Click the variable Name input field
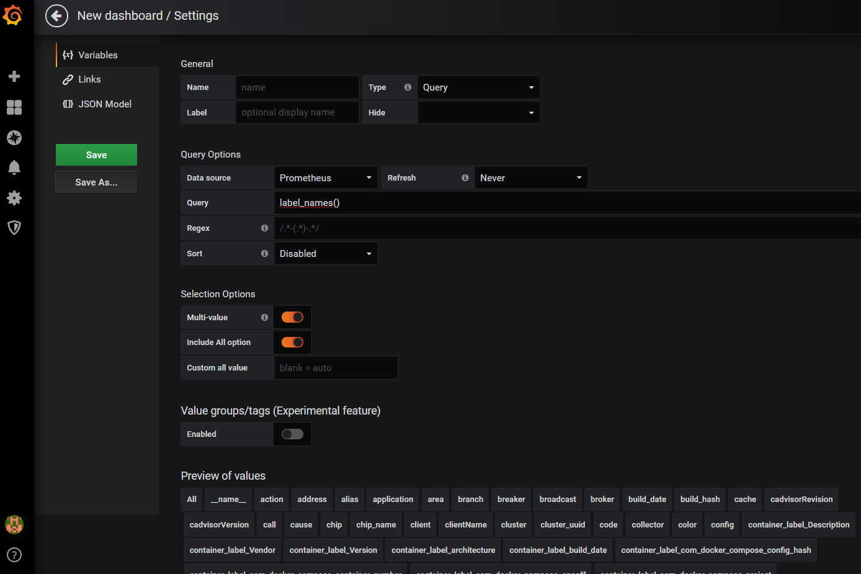The height and width of the screenshot is (574, 861). 297,87
